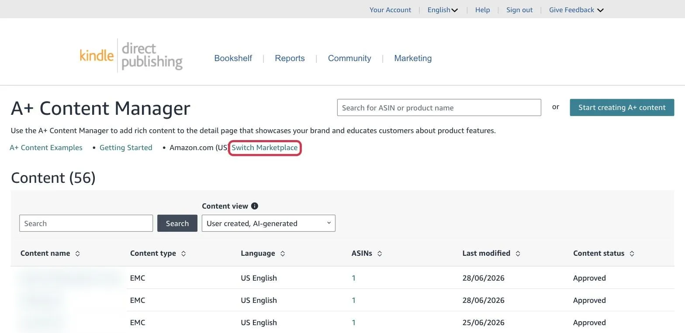Image resolution: width=685 pixels, height=333 pixels.
Task: Select the Content (56) heading
Action: click(x=53, y=178)
